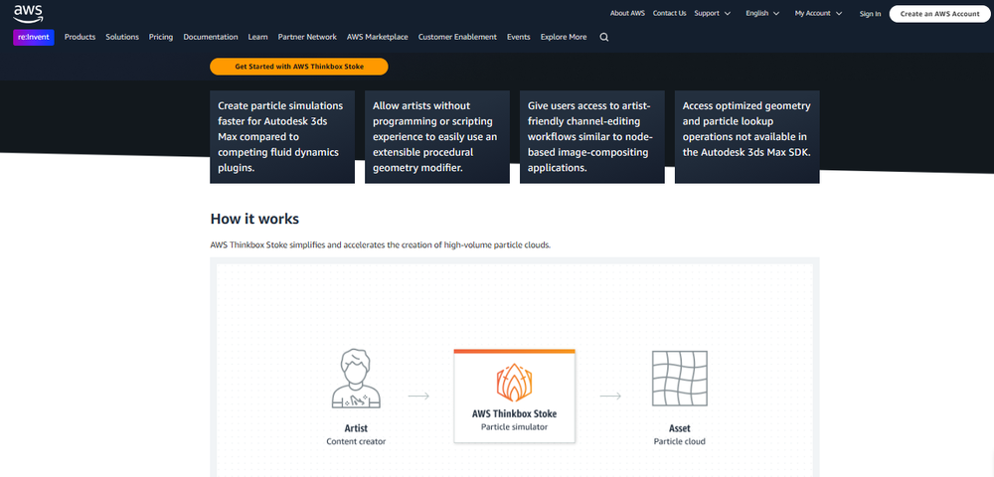994x477 pixels.
Task: Click the Sign In link
Action: tap(870, 14)
